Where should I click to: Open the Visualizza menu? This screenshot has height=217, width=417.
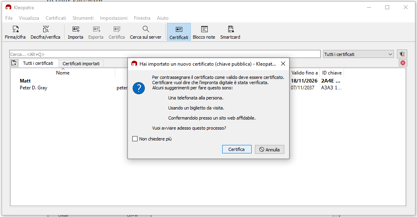coord(29,18)
